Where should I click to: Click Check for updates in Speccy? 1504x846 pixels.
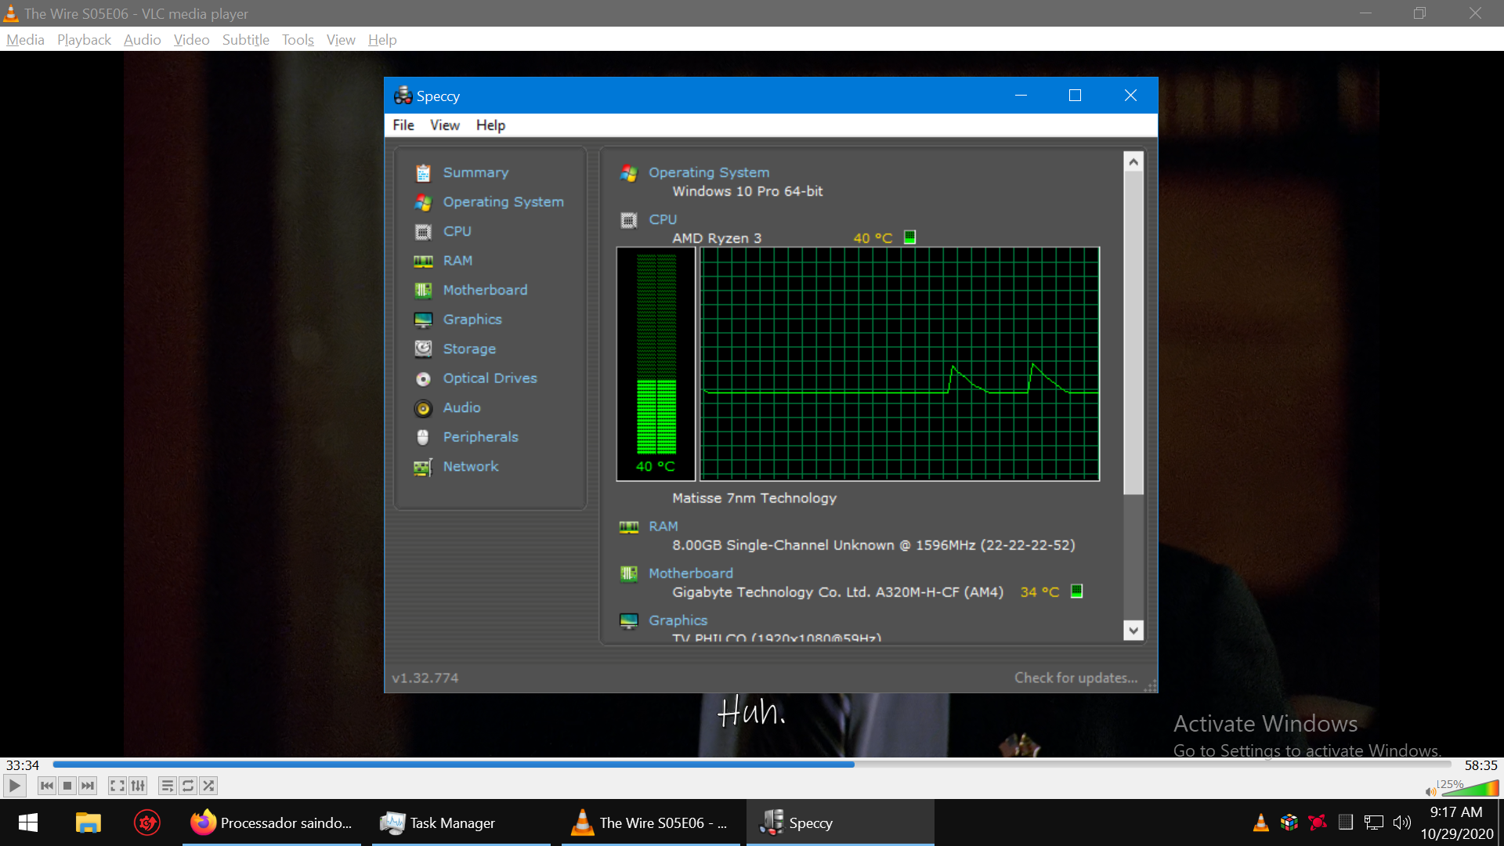pyautogui.click(x=1076, y=678)
